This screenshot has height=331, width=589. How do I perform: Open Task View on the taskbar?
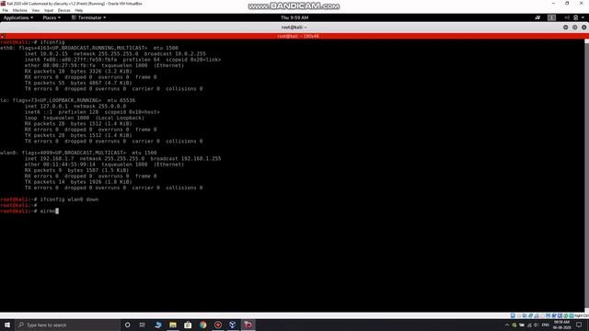point(143,325)
